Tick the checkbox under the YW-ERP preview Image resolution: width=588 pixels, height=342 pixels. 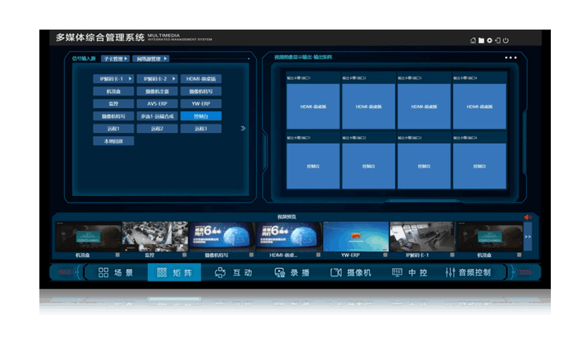(385, 255)
